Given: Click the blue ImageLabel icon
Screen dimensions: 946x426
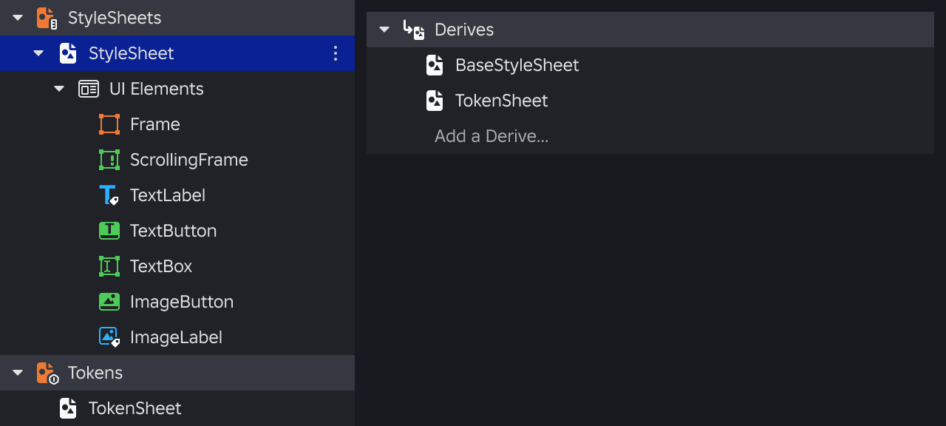Looking at the screenshot, I should [109, 337].
